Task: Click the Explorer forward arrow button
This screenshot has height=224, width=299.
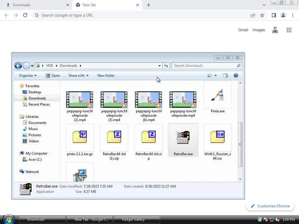Action: (26, 66)
